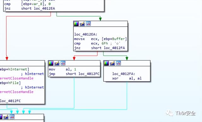The image size is (202, 122).
Task: Click group icon in bottom-left node header
Action: point(12,117)
